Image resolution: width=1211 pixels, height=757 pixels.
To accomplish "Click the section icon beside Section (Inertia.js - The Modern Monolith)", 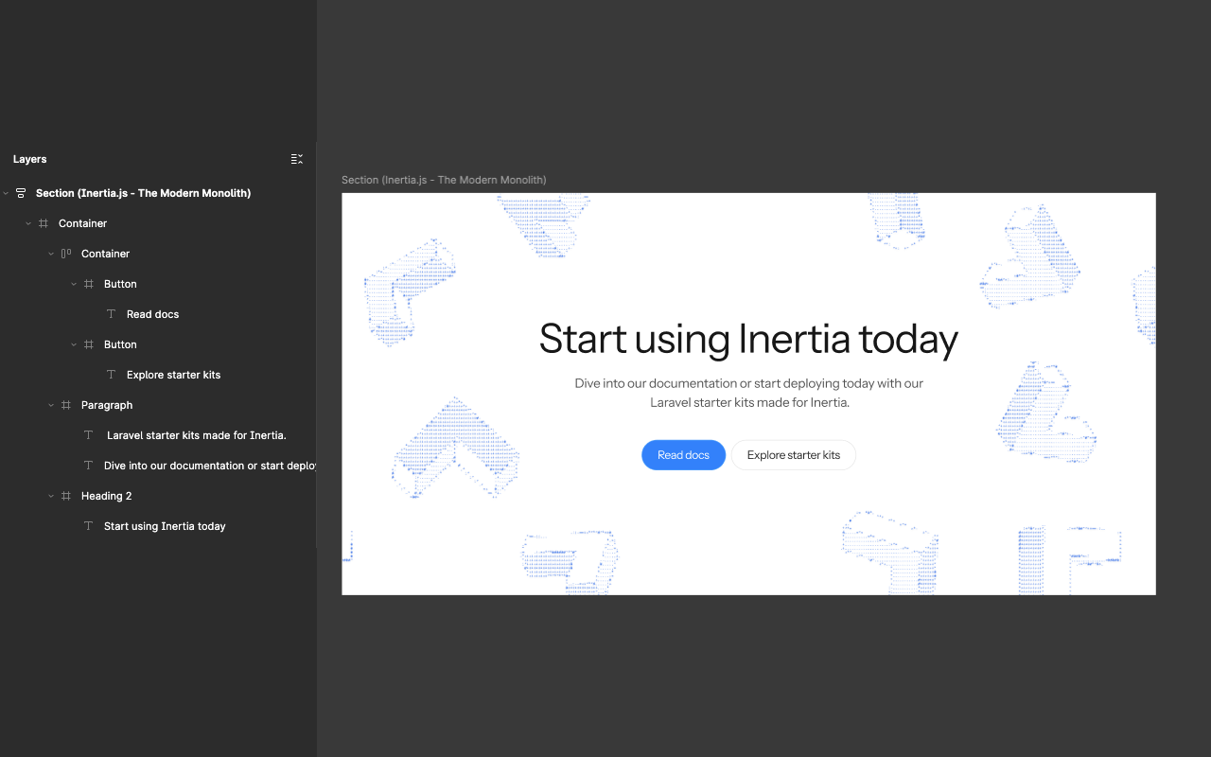I will click(21, 193).
